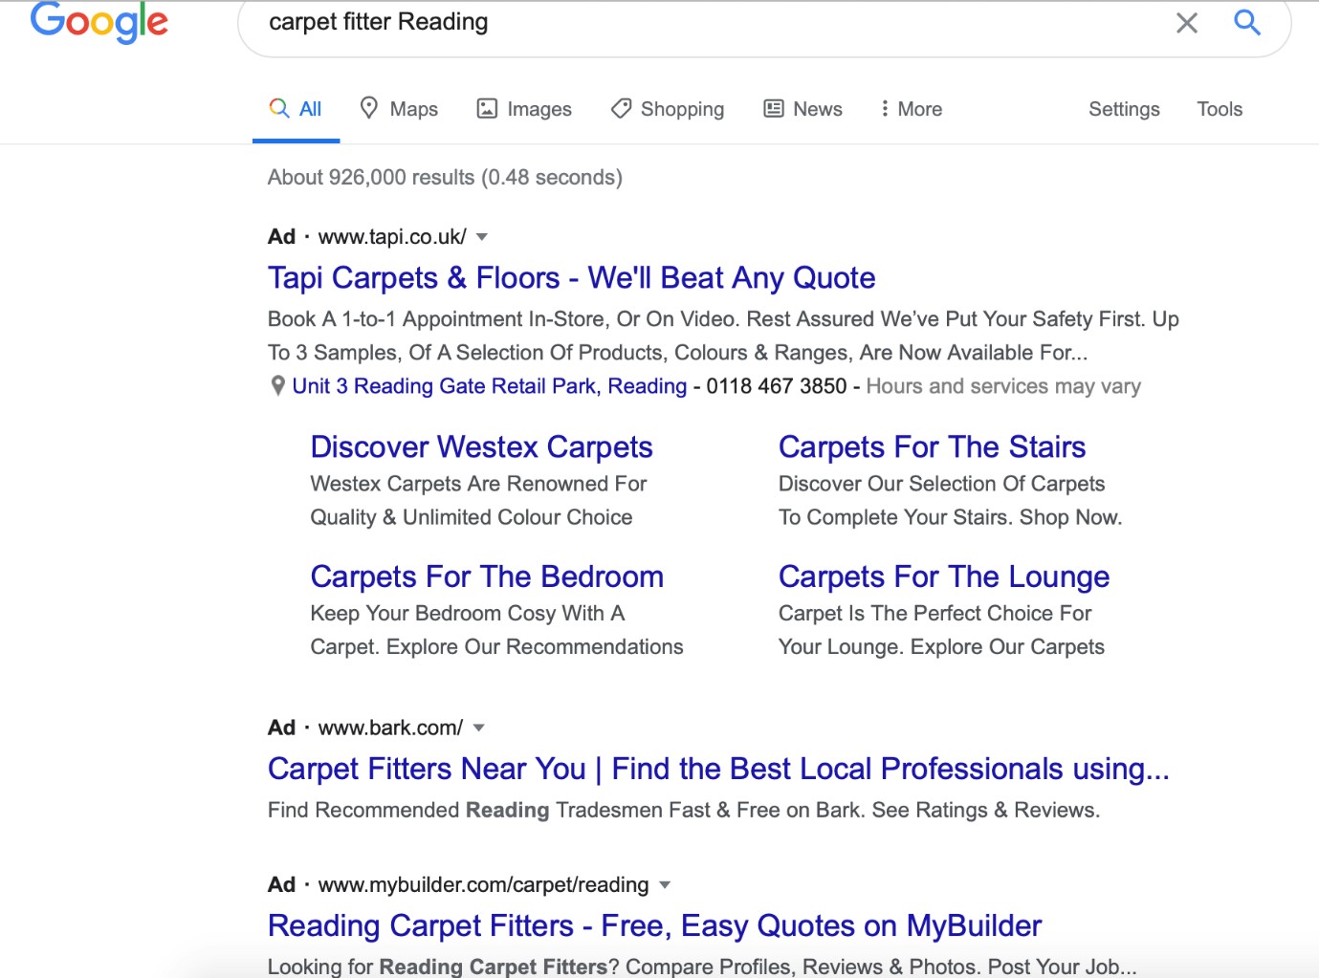1319x978 pixels.
Task: Open Carpet Fitters Near You Bark link
Action: pyautogui.click(x=718, y=770)
